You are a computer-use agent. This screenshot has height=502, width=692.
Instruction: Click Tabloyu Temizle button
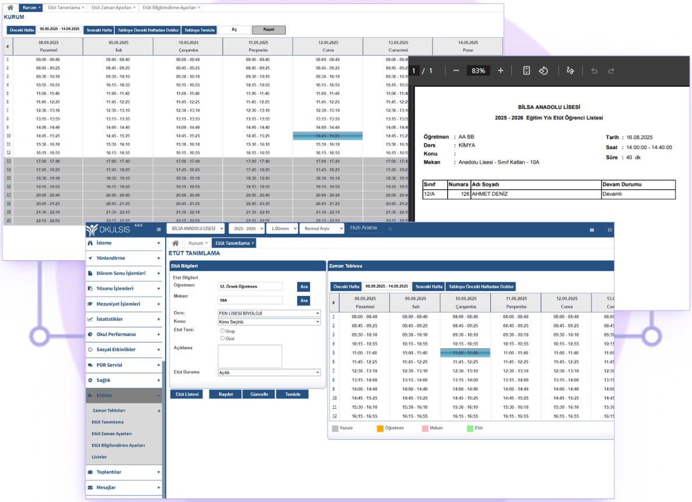click(x=199, y=30)
